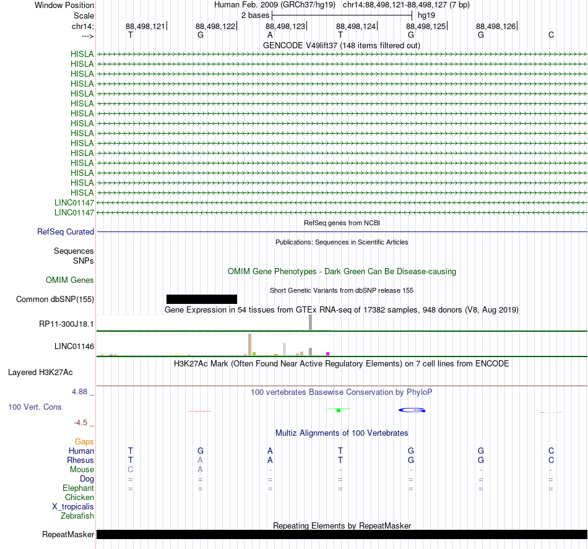Viewport: 588px width, 549px height.
Task: Click the topmost HISLA transcript label
Action: pos(82,54)
